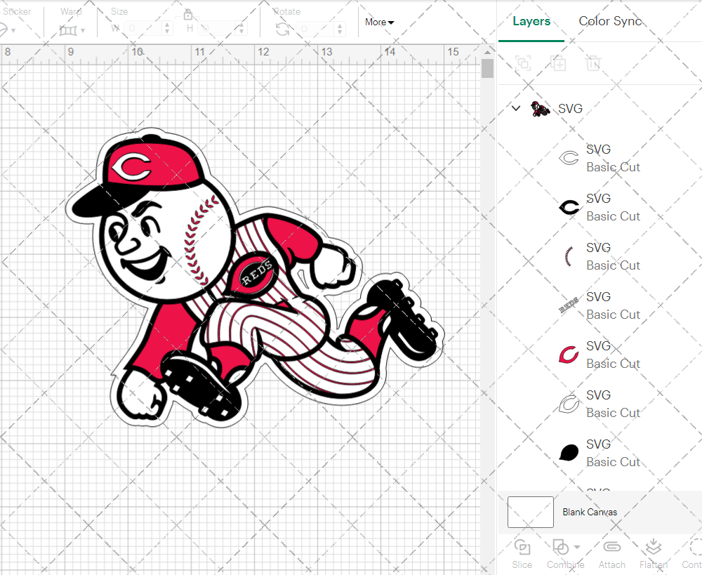Click the Flatten tool
The height and width of the screenshot is (575, 702).
click(653, 555)
